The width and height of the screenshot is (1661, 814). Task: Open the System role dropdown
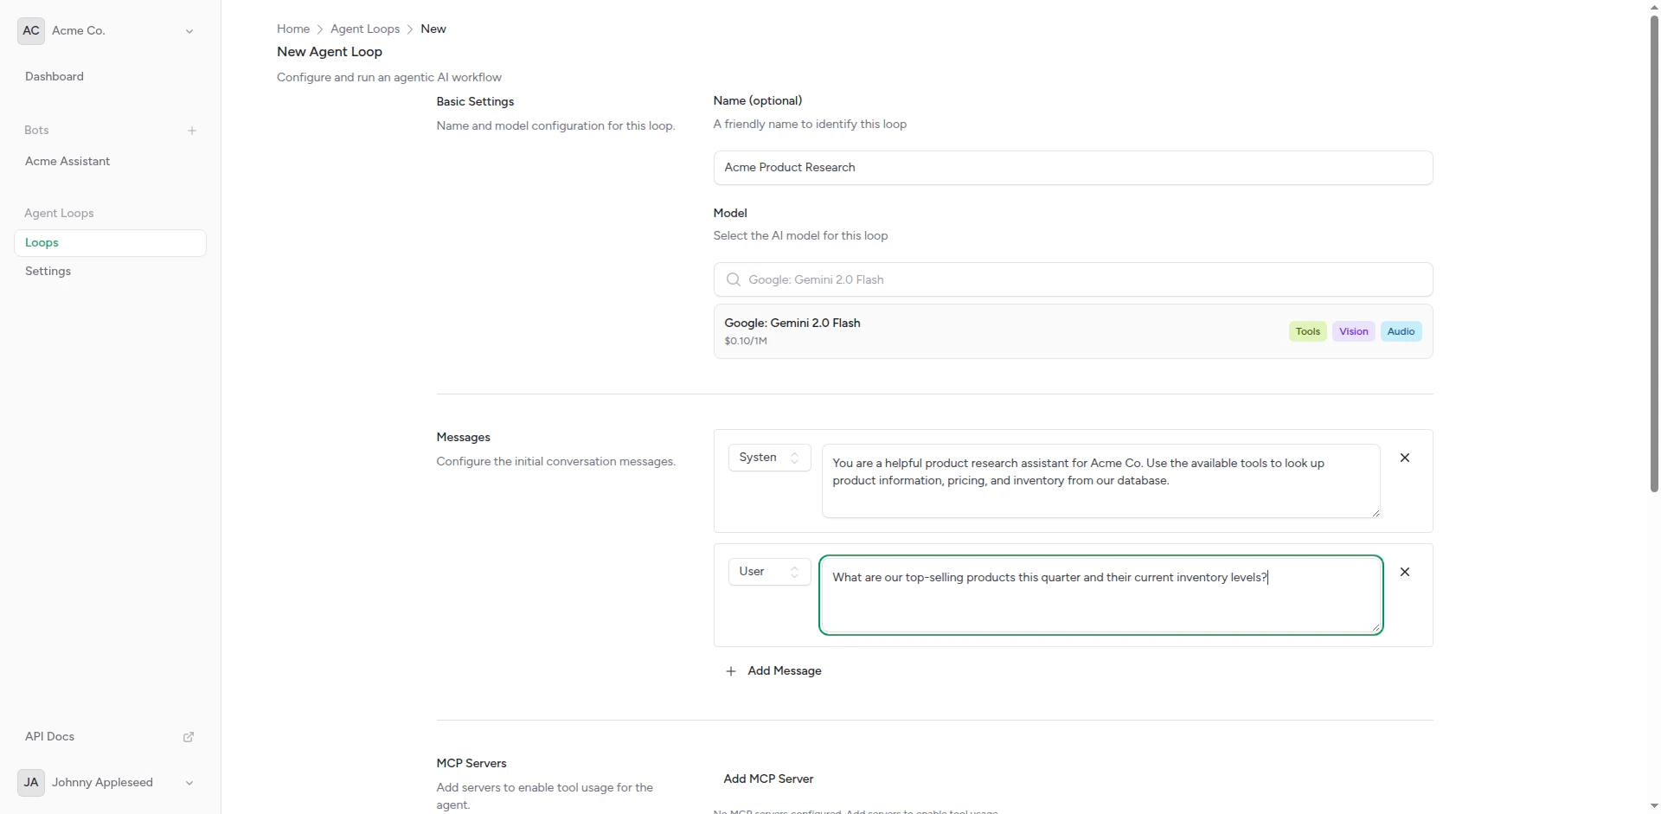769,458
